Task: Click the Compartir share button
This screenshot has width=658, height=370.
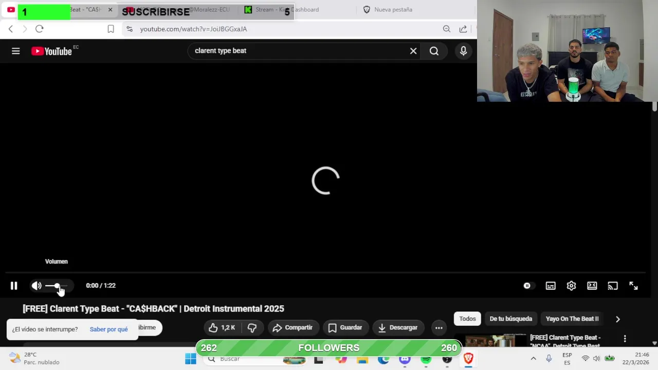Action: 293,327
